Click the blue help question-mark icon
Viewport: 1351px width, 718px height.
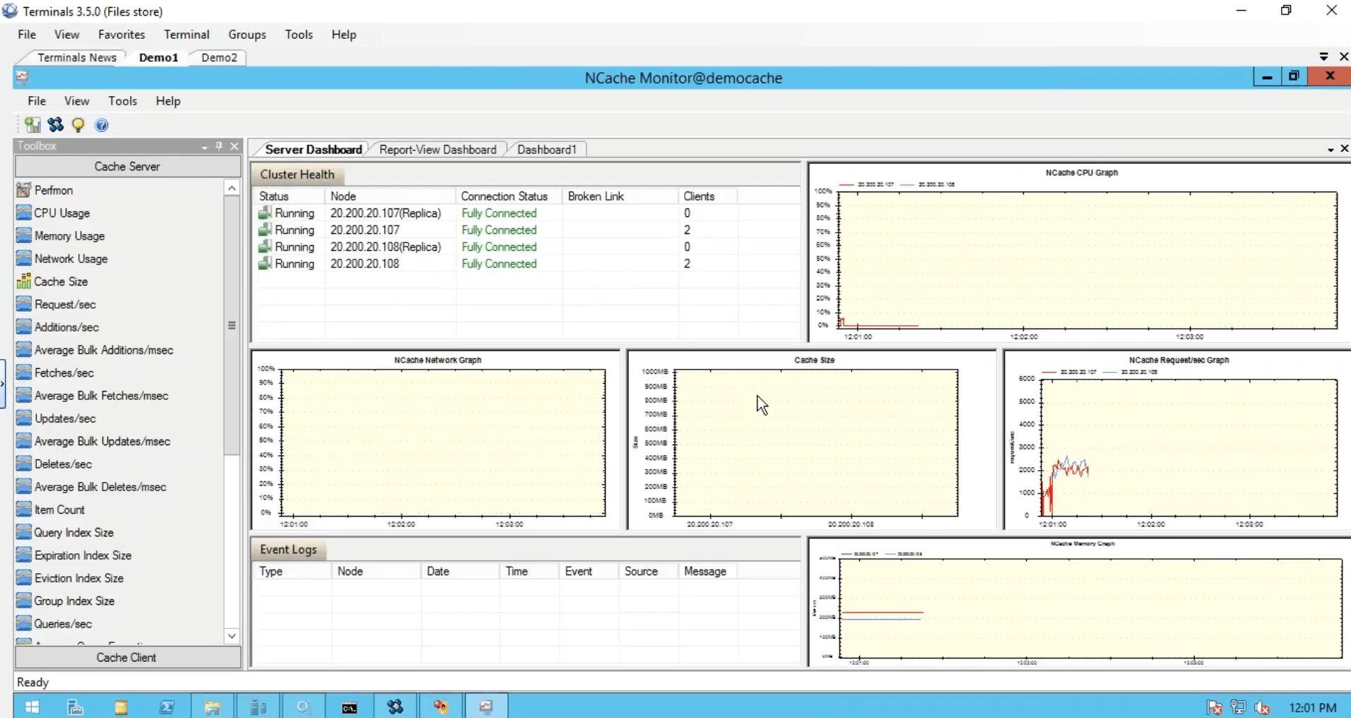tap(102, 125)
